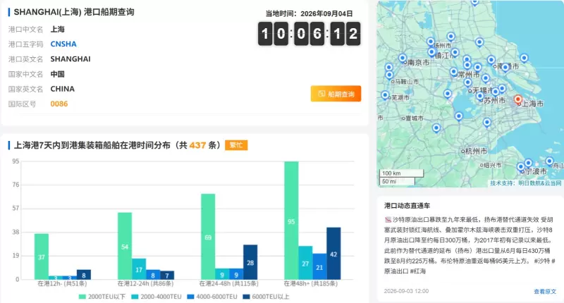Image resolution: width=564 pixels, height=303 pixels.
Task: Click the axis label 在港12-24h (共86条)
Action: pyautogui.click(x=146, y=283)
